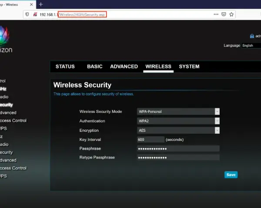Click the admin lock icon

pyautogui.click(x=252, y=36)
